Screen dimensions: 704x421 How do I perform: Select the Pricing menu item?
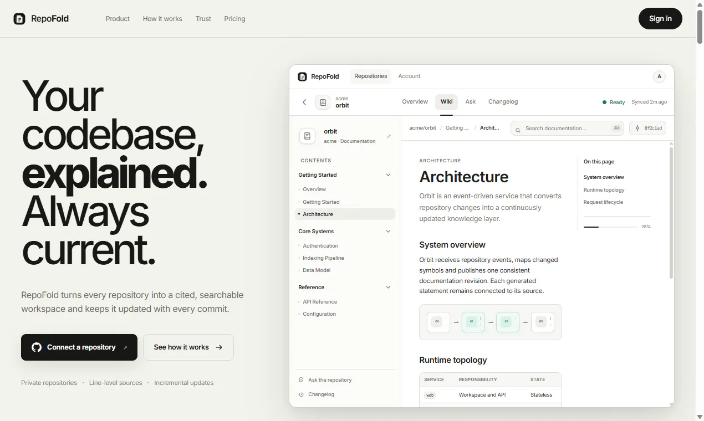click(x=234, y=19)
